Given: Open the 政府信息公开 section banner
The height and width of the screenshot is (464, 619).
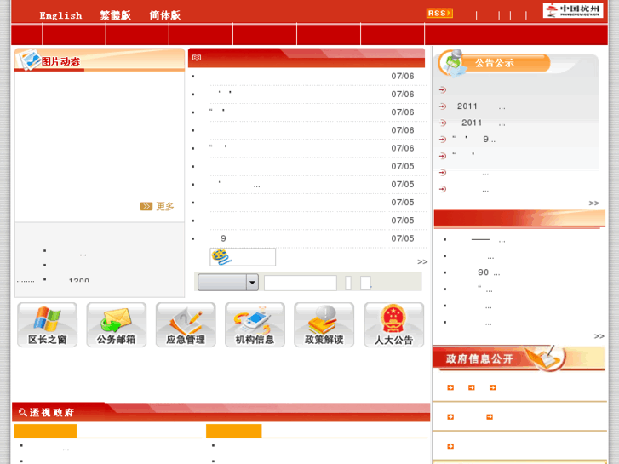Looking at the screenshot, I should tap(519, 358).
